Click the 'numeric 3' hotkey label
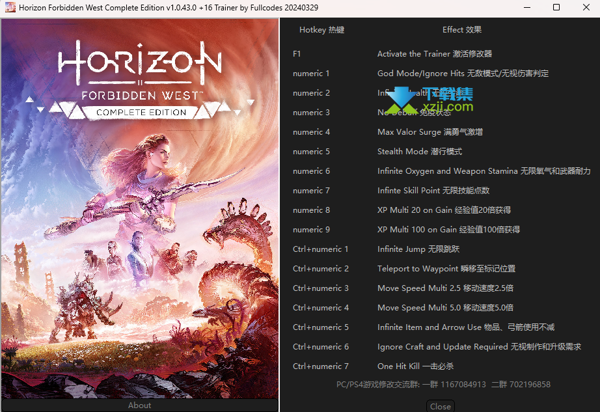 point(311,113)
